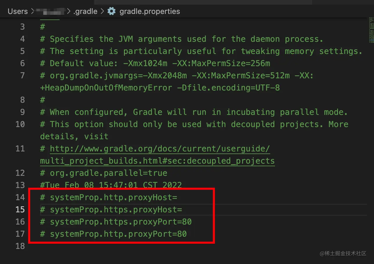Place cursor on empty line 18
The image size is (374, 264).
pos(116,246)
